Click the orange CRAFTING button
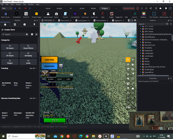This screenshot has width=173, height=139. pos(49,60)
